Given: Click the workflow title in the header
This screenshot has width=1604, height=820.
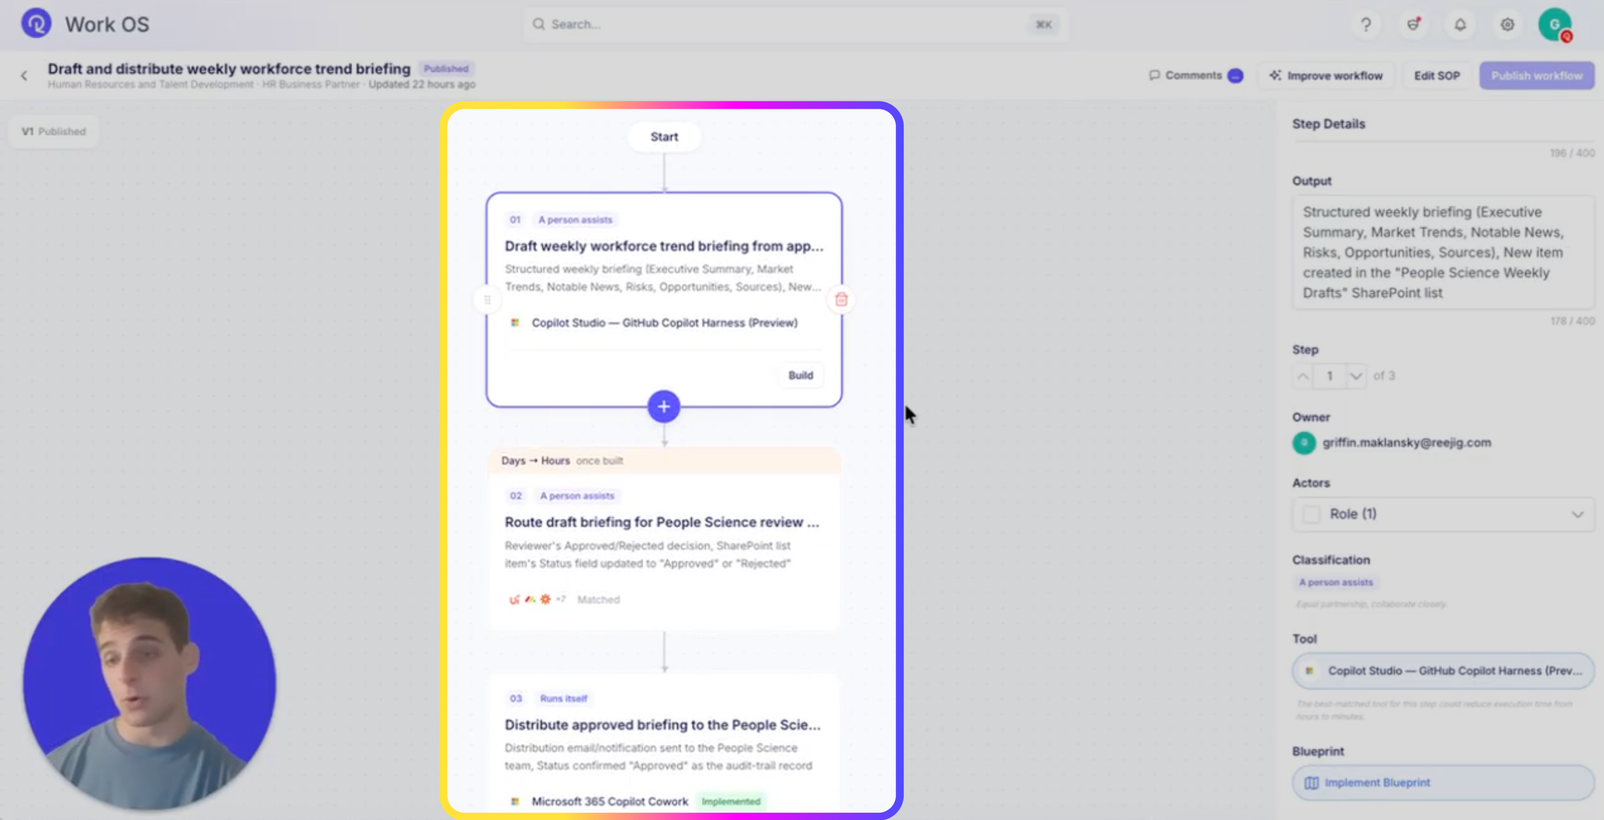Looking at the screenshot, I should coord(229,68).
